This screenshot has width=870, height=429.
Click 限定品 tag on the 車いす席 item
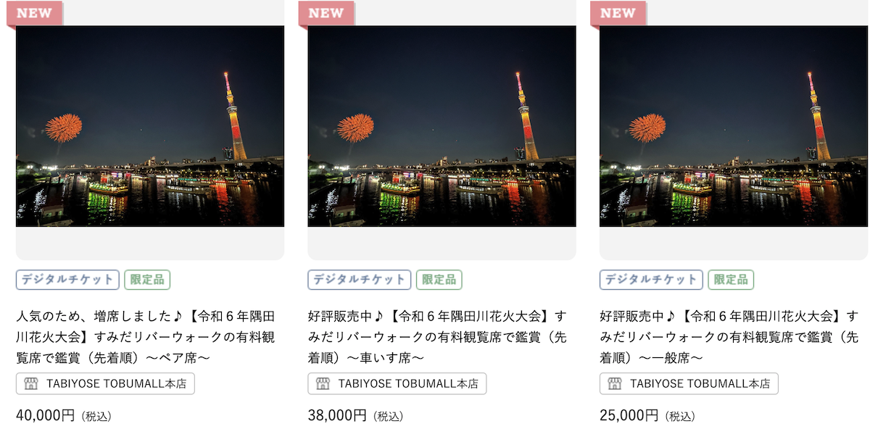(x=439, y=280)
